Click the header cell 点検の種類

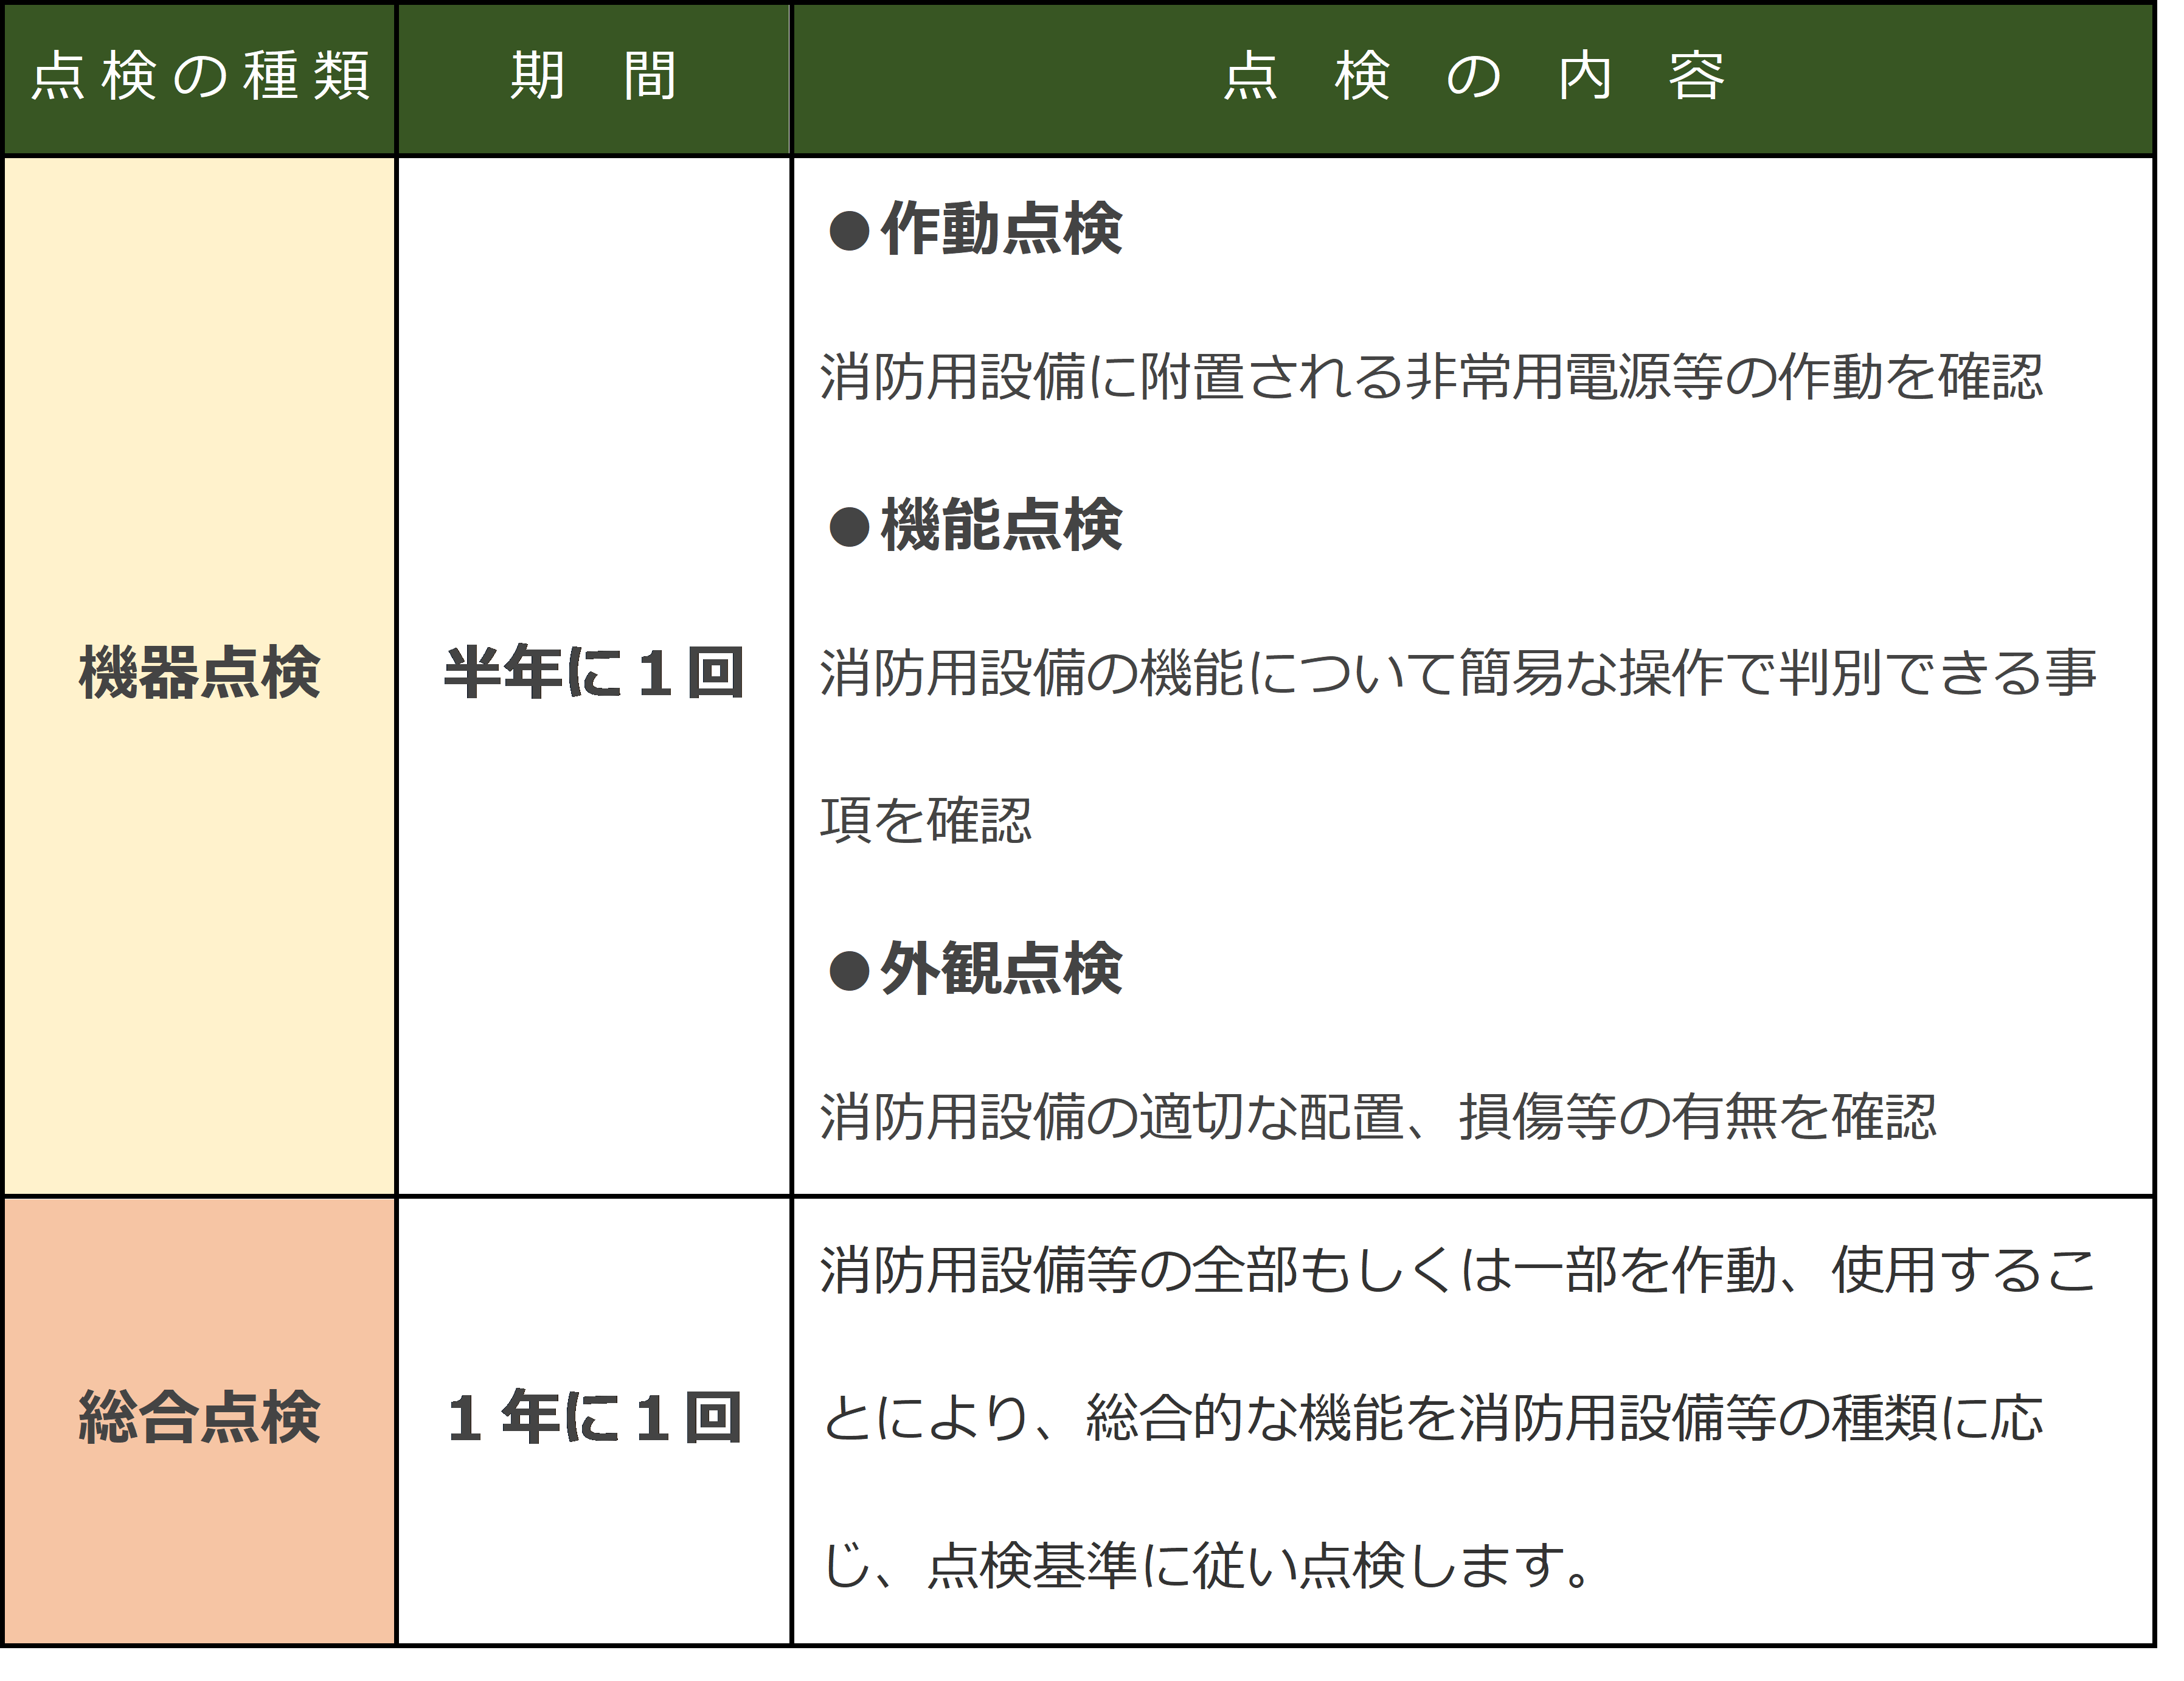coord(200,78)
